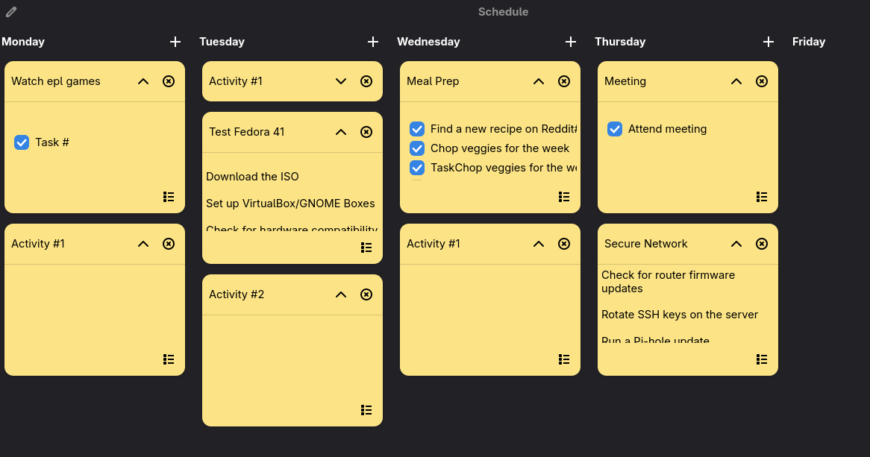The height and width of the screenshot is (457, 870).
Task: Add a new card to the Thursday column
Action: click(768, 42)
